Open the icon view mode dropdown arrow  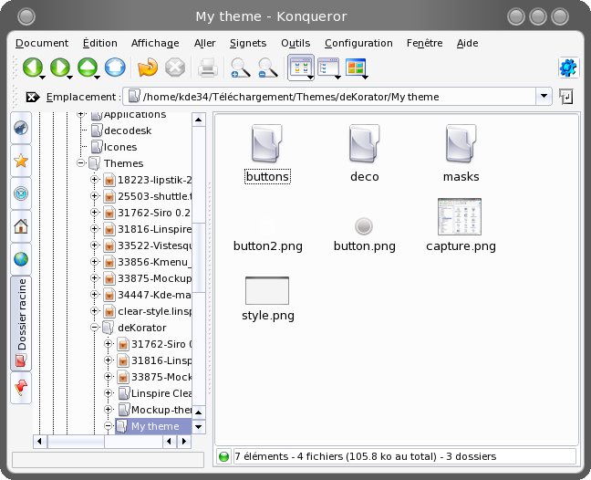click(310, 78)
